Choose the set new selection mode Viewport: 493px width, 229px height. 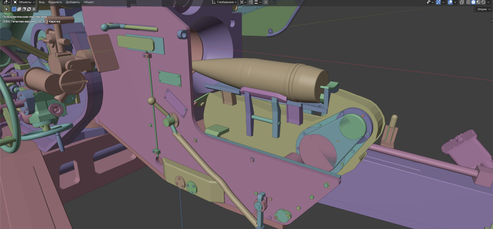(14, 9)
